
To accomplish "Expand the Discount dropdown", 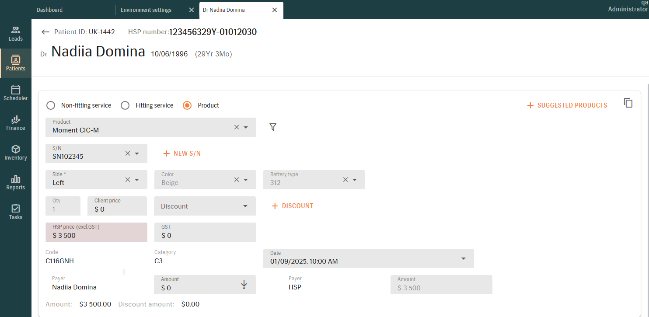I will 244,206.
